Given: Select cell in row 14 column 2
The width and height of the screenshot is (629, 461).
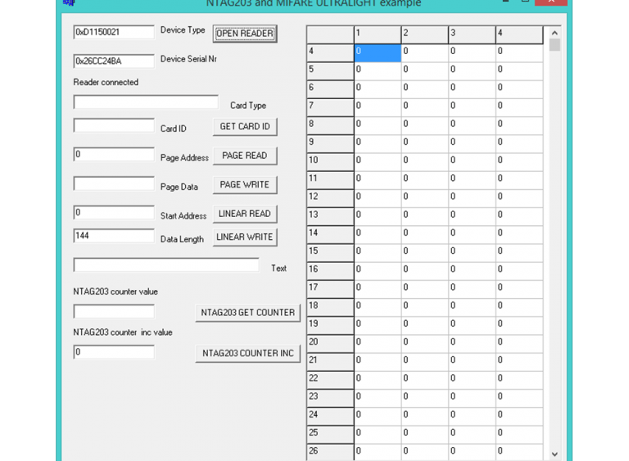Looking at the screenshot, I should [x=425, y=235].
